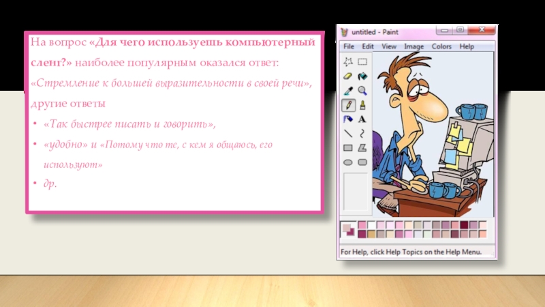
Task: Click the 'untitled - Paint' title text
Action: tap(375, 32)
